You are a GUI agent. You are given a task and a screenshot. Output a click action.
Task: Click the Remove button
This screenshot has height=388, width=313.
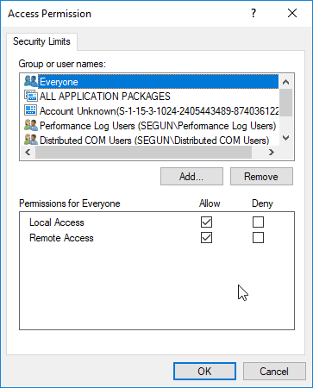261,177
